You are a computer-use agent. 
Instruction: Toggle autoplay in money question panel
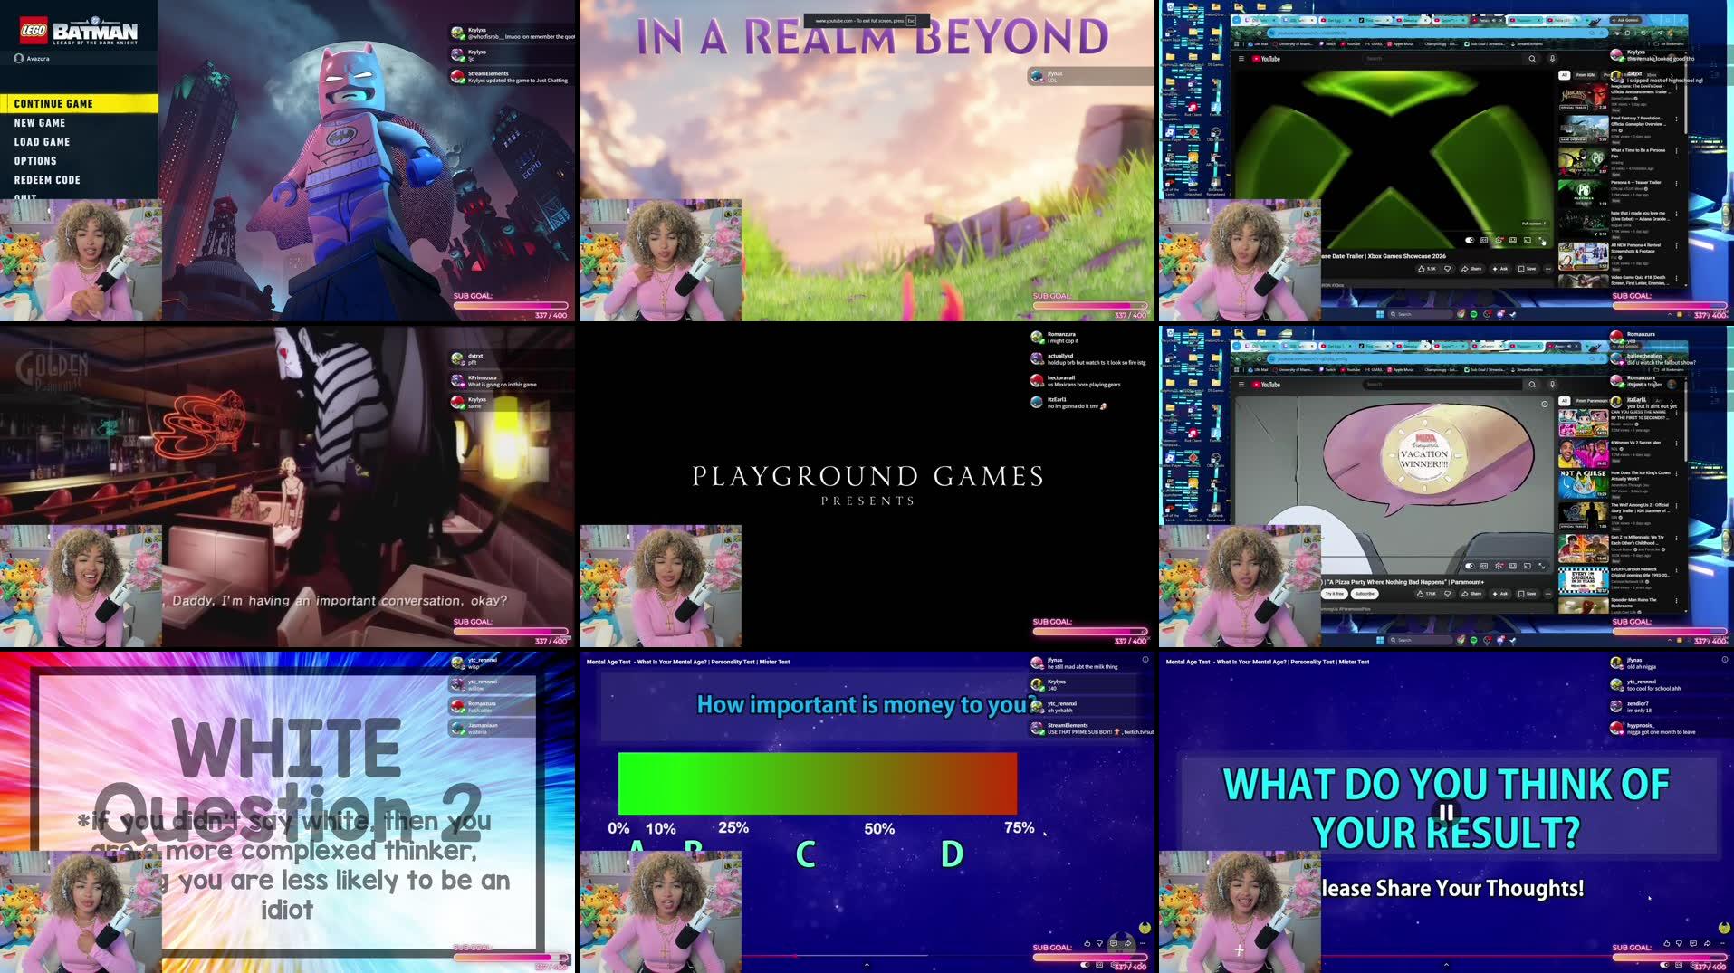click(1085, 965)
